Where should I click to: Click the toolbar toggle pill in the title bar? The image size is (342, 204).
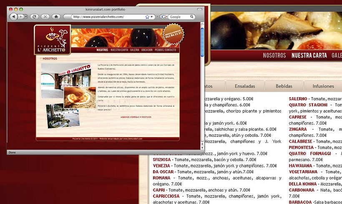click(x=200, y=9)
